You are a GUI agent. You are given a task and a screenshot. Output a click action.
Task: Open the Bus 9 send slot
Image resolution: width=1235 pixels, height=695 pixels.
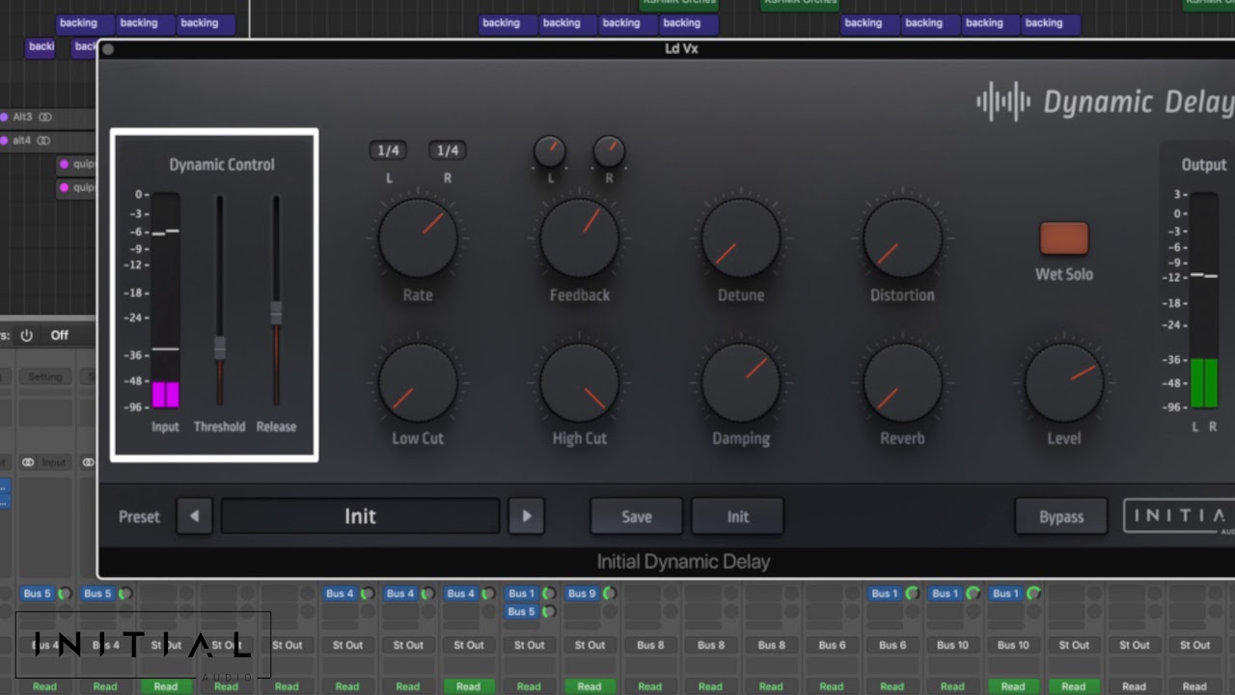[582, 594]
